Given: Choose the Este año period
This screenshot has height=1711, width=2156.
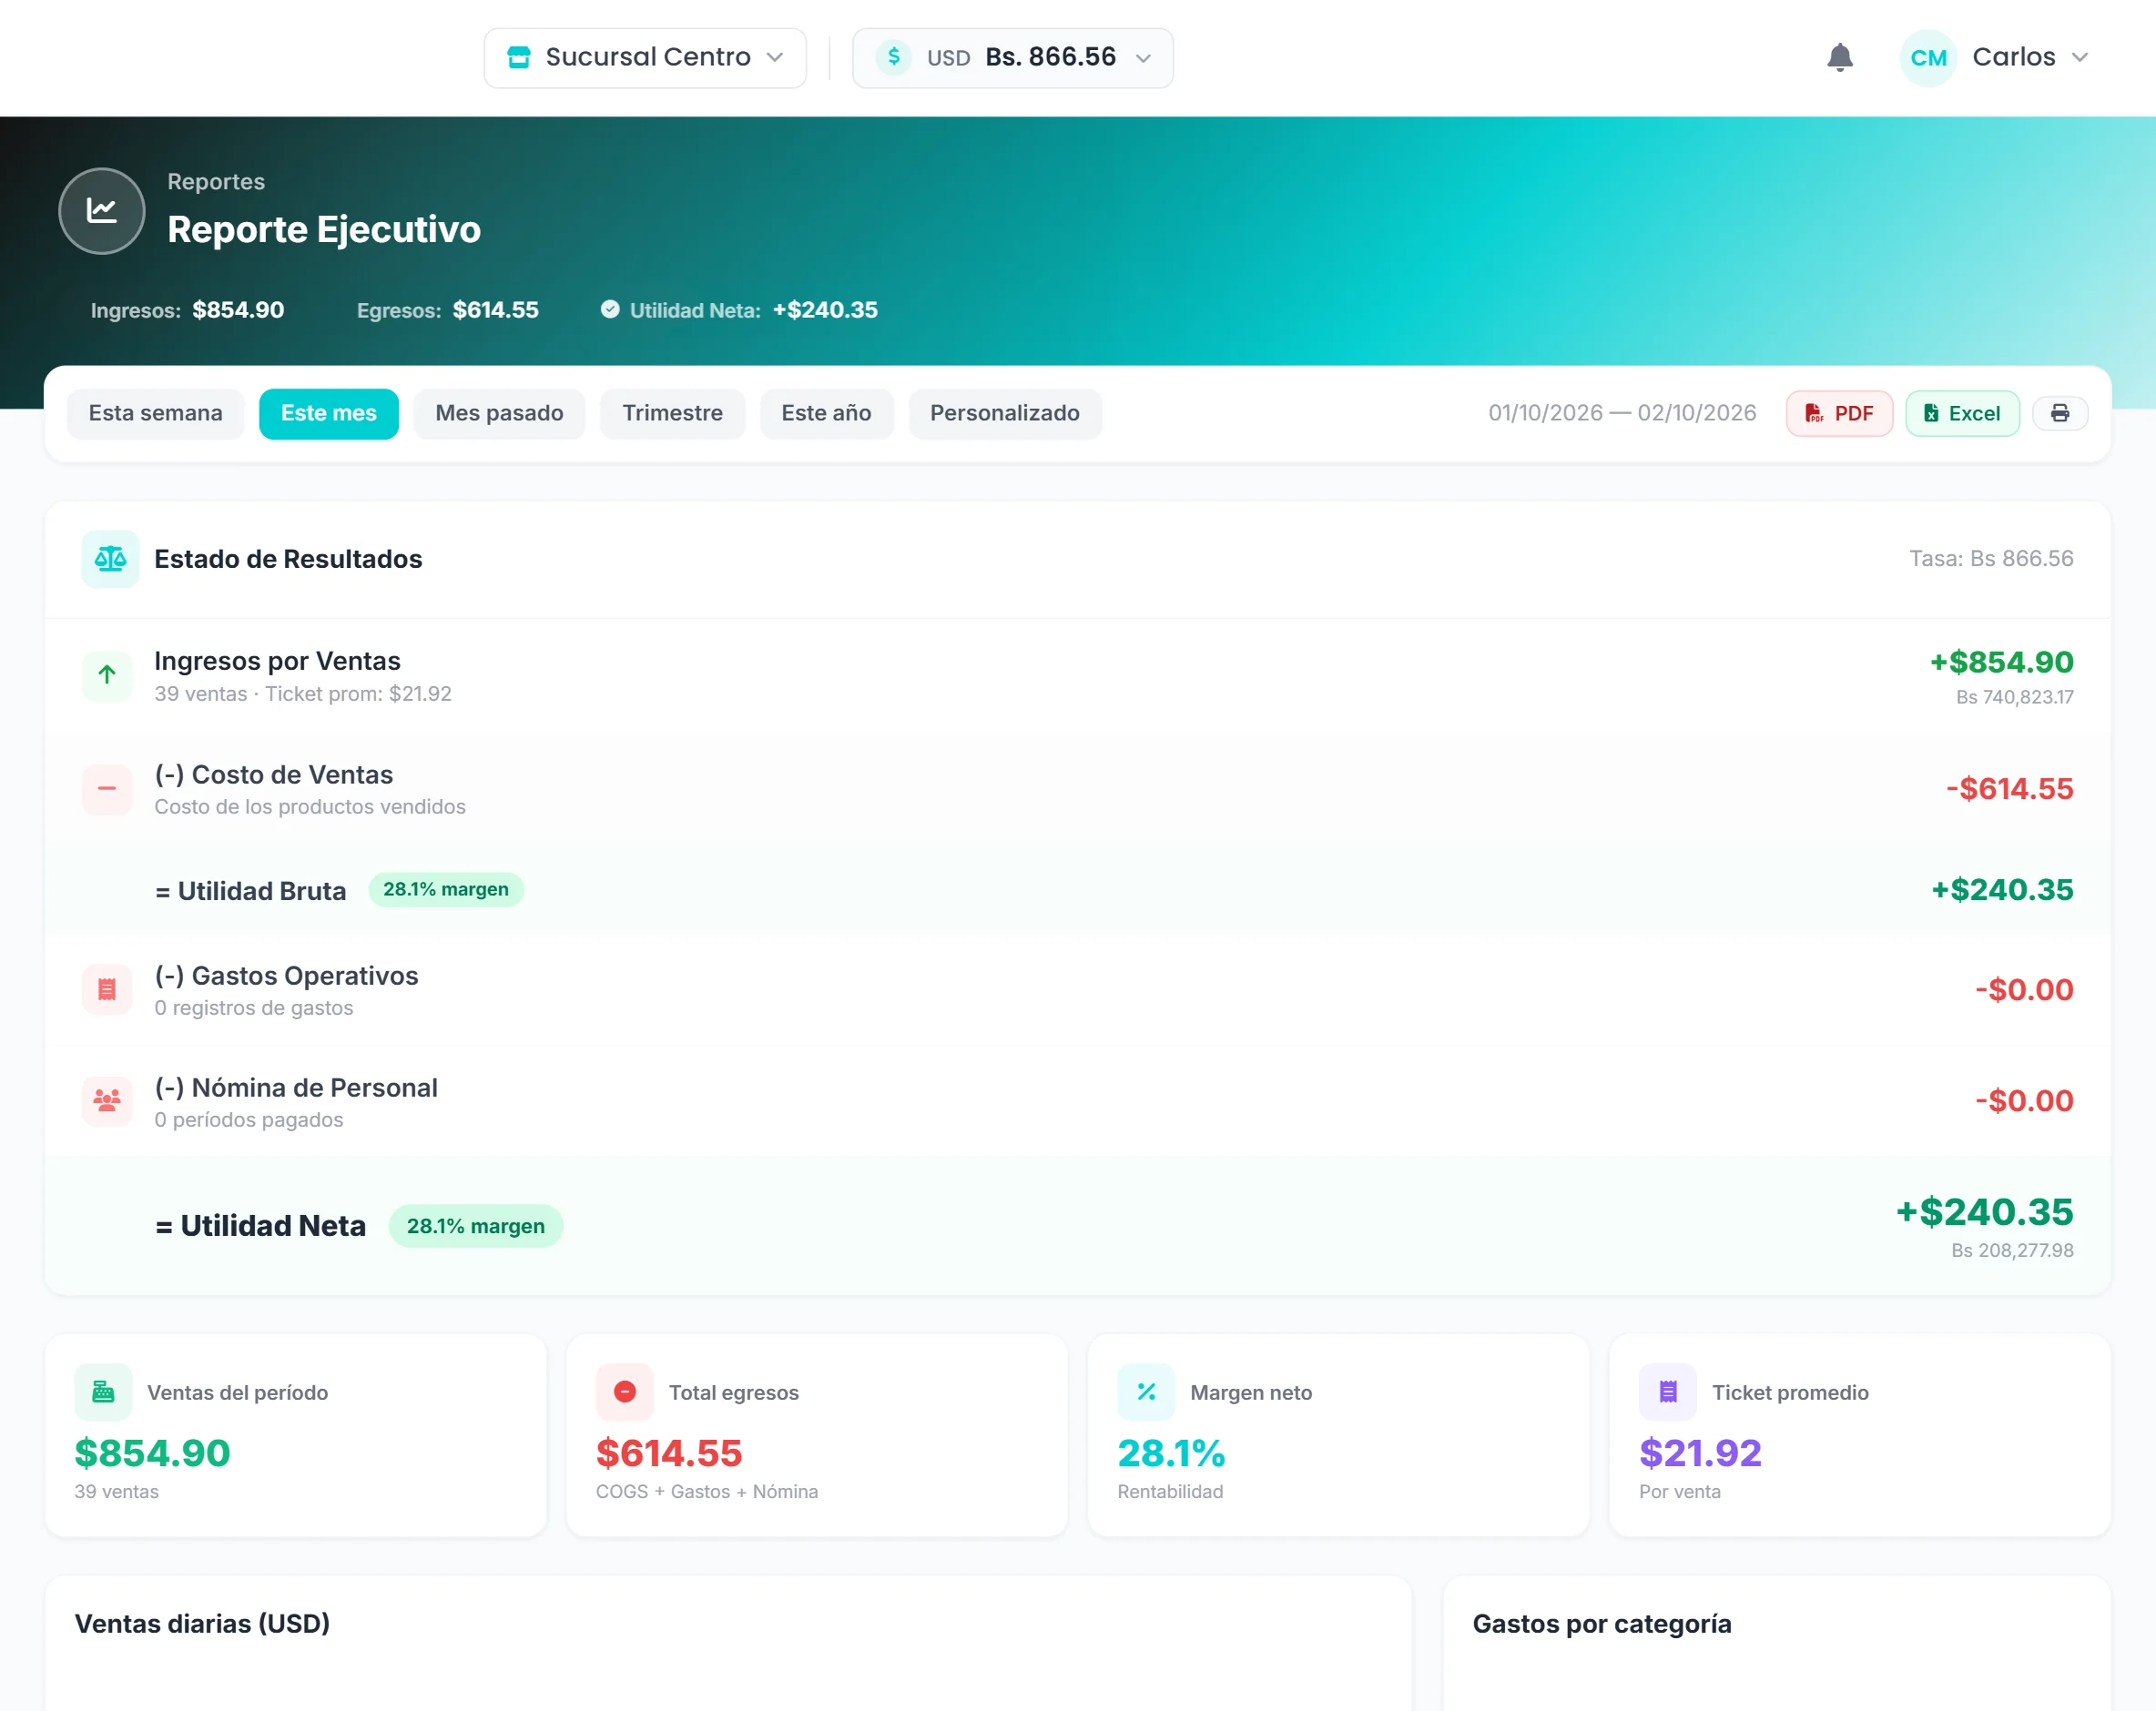Looking at the screenshot, I should (x=826, y=414).
